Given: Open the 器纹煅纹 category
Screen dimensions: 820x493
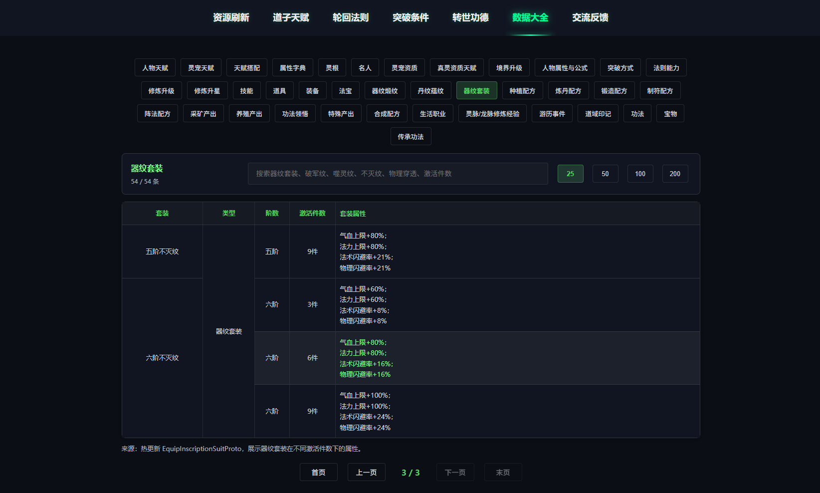Looking at the screenshot, I should click(x=385, y=91).
